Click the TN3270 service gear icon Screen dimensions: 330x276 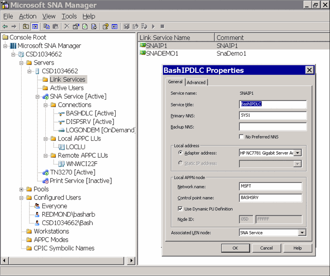45,172
